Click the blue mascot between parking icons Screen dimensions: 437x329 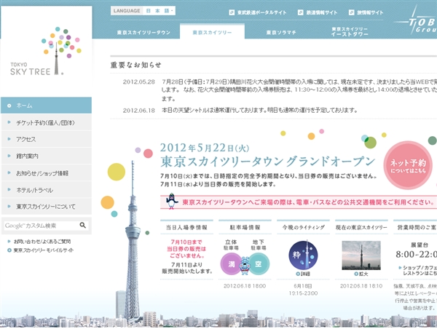[245, 265]
